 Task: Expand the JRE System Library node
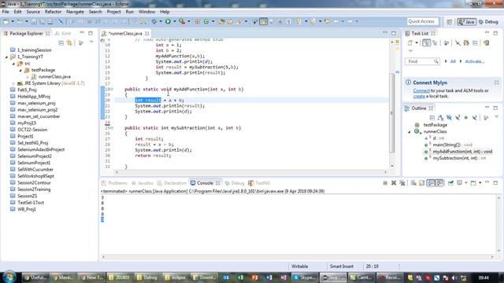(x=13, y=83)
